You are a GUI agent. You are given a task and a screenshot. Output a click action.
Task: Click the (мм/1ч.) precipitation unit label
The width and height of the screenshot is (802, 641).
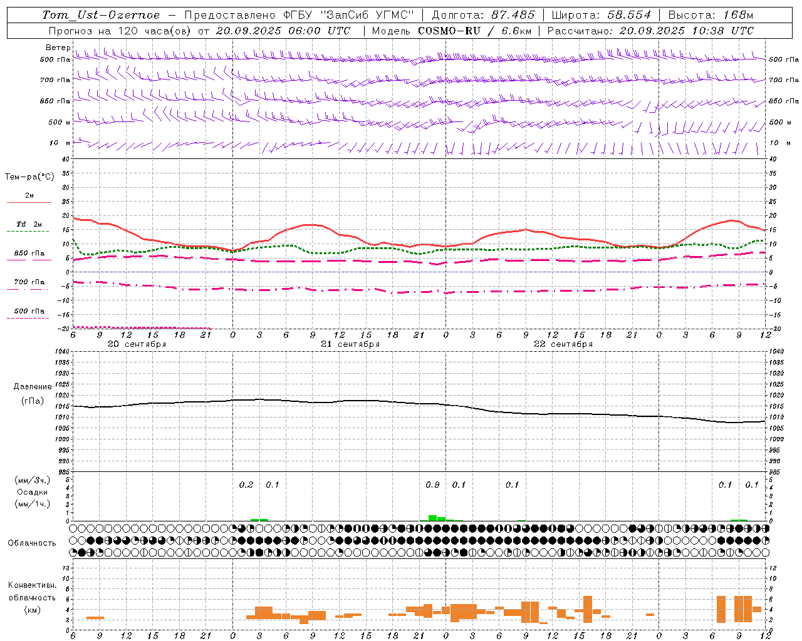point(33,504)
